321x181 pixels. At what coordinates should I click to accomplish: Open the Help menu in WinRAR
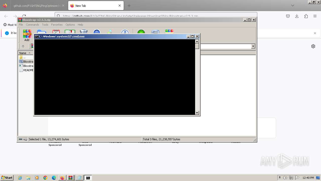[x=80, y=25]
